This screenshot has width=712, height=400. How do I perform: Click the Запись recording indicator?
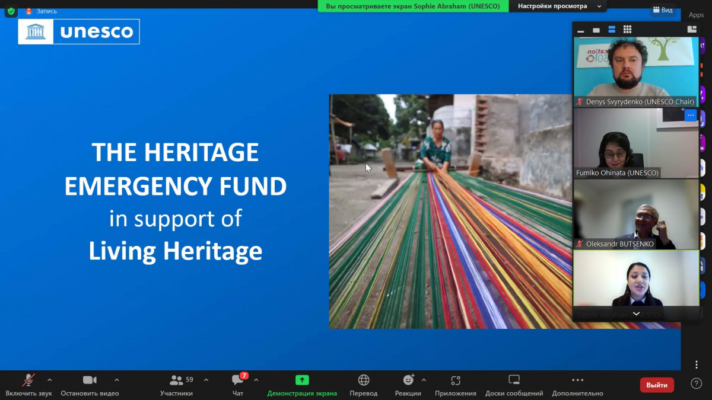pos(41,11)
